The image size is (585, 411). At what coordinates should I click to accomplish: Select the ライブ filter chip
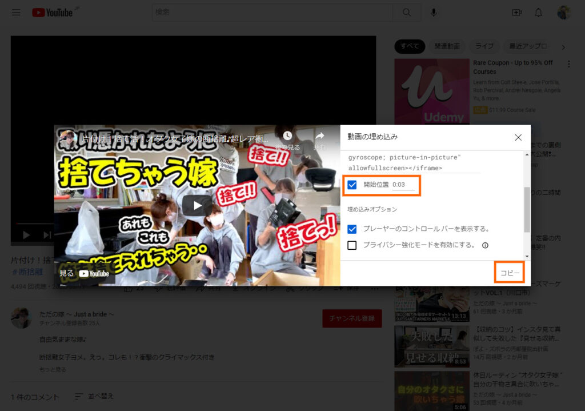click(484, 46)
